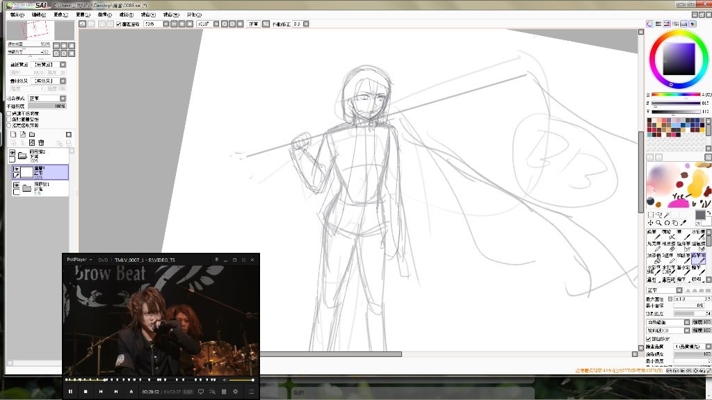Open the layer blending mode dropdown

(x=63, y=99)
